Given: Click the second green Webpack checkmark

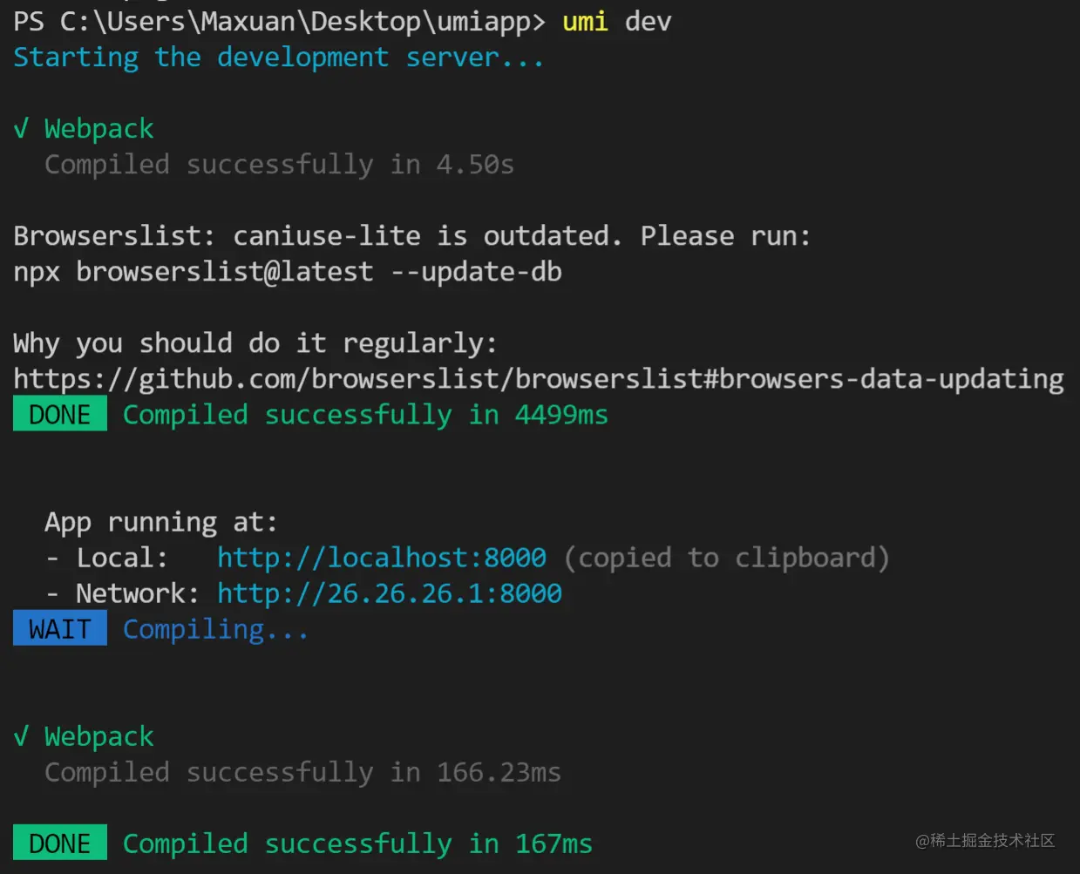Looking at the screenshot, I should point(21,737).
